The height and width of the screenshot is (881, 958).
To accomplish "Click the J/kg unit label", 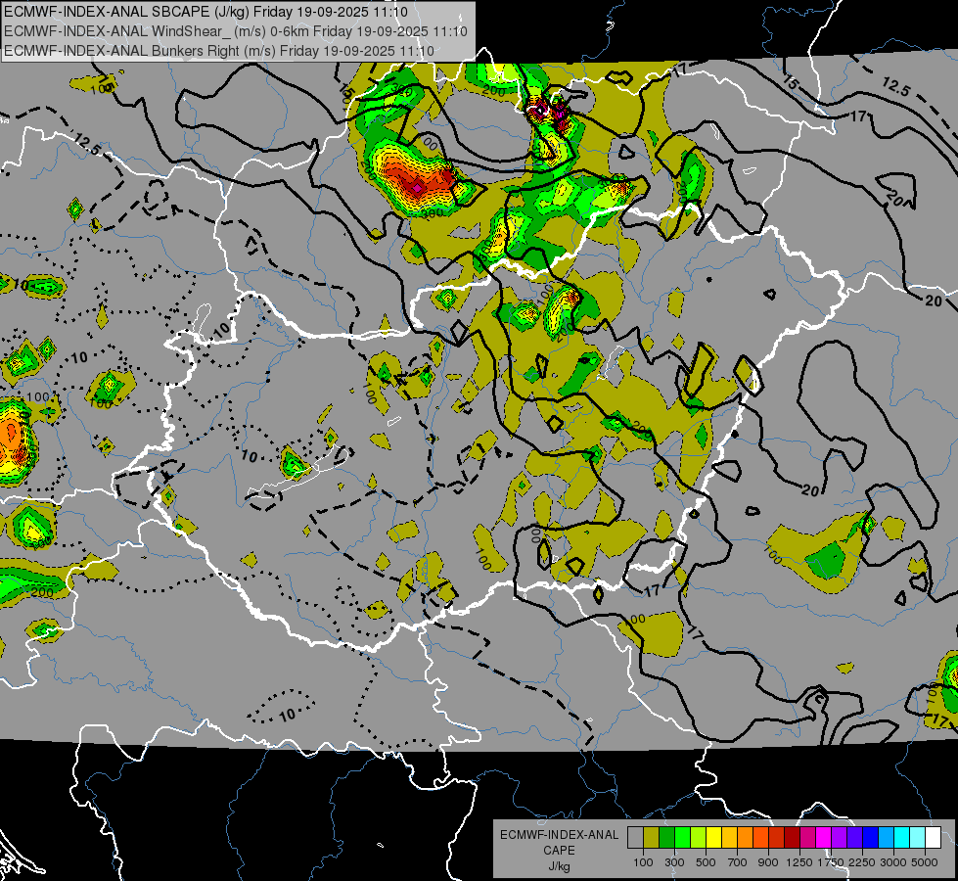I will [x=559, y=866].
